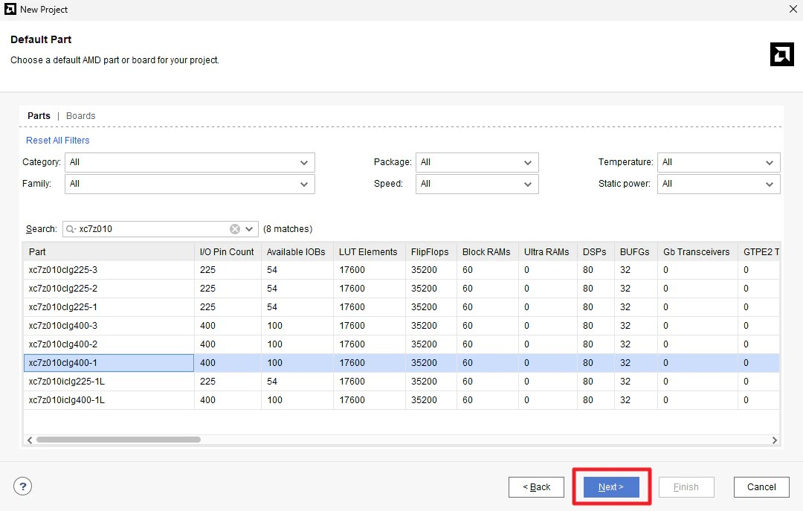803x511 pixels.
Task: Click the Next button
Action: click(611, 487)
